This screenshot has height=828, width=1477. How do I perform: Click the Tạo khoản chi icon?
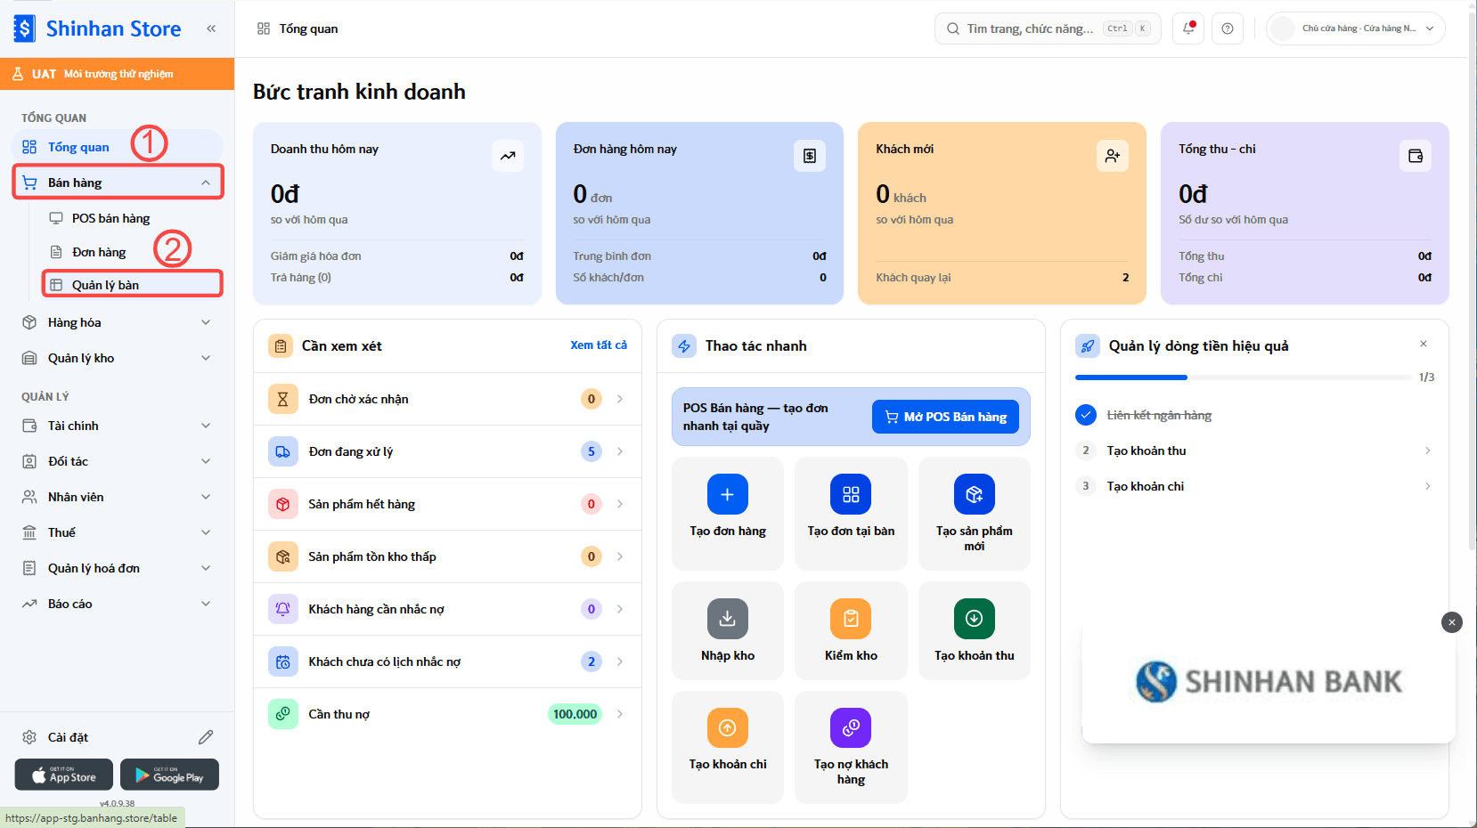(x=728, y=728)
